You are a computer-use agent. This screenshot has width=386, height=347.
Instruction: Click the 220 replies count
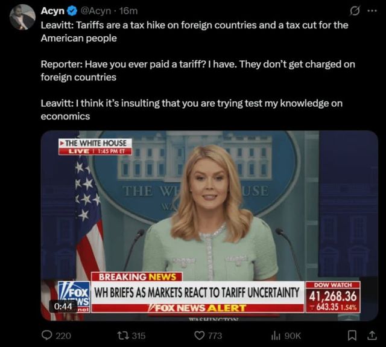coord(63,336)
